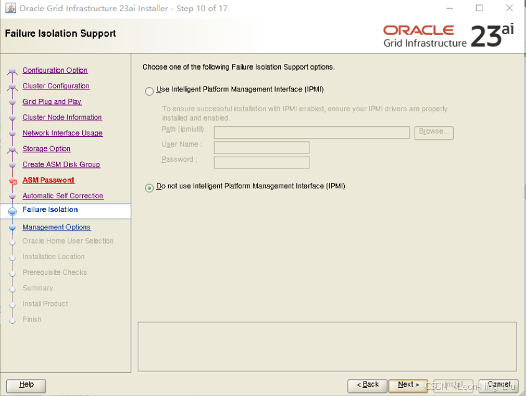Click the User Name input field
526x396 pixels.
click(261, 147)
